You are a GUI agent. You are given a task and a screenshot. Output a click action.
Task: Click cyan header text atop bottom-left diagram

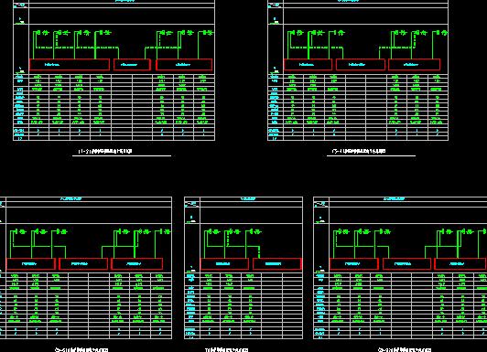pos(70,198)
